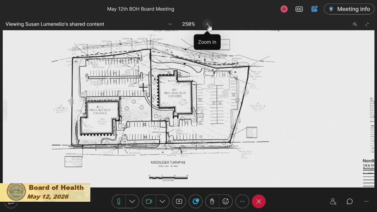
Task: Open the Meeting info button
Action: 349,9
